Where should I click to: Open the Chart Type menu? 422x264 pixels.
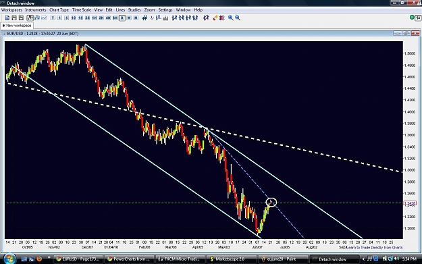(x=59, y=10)
